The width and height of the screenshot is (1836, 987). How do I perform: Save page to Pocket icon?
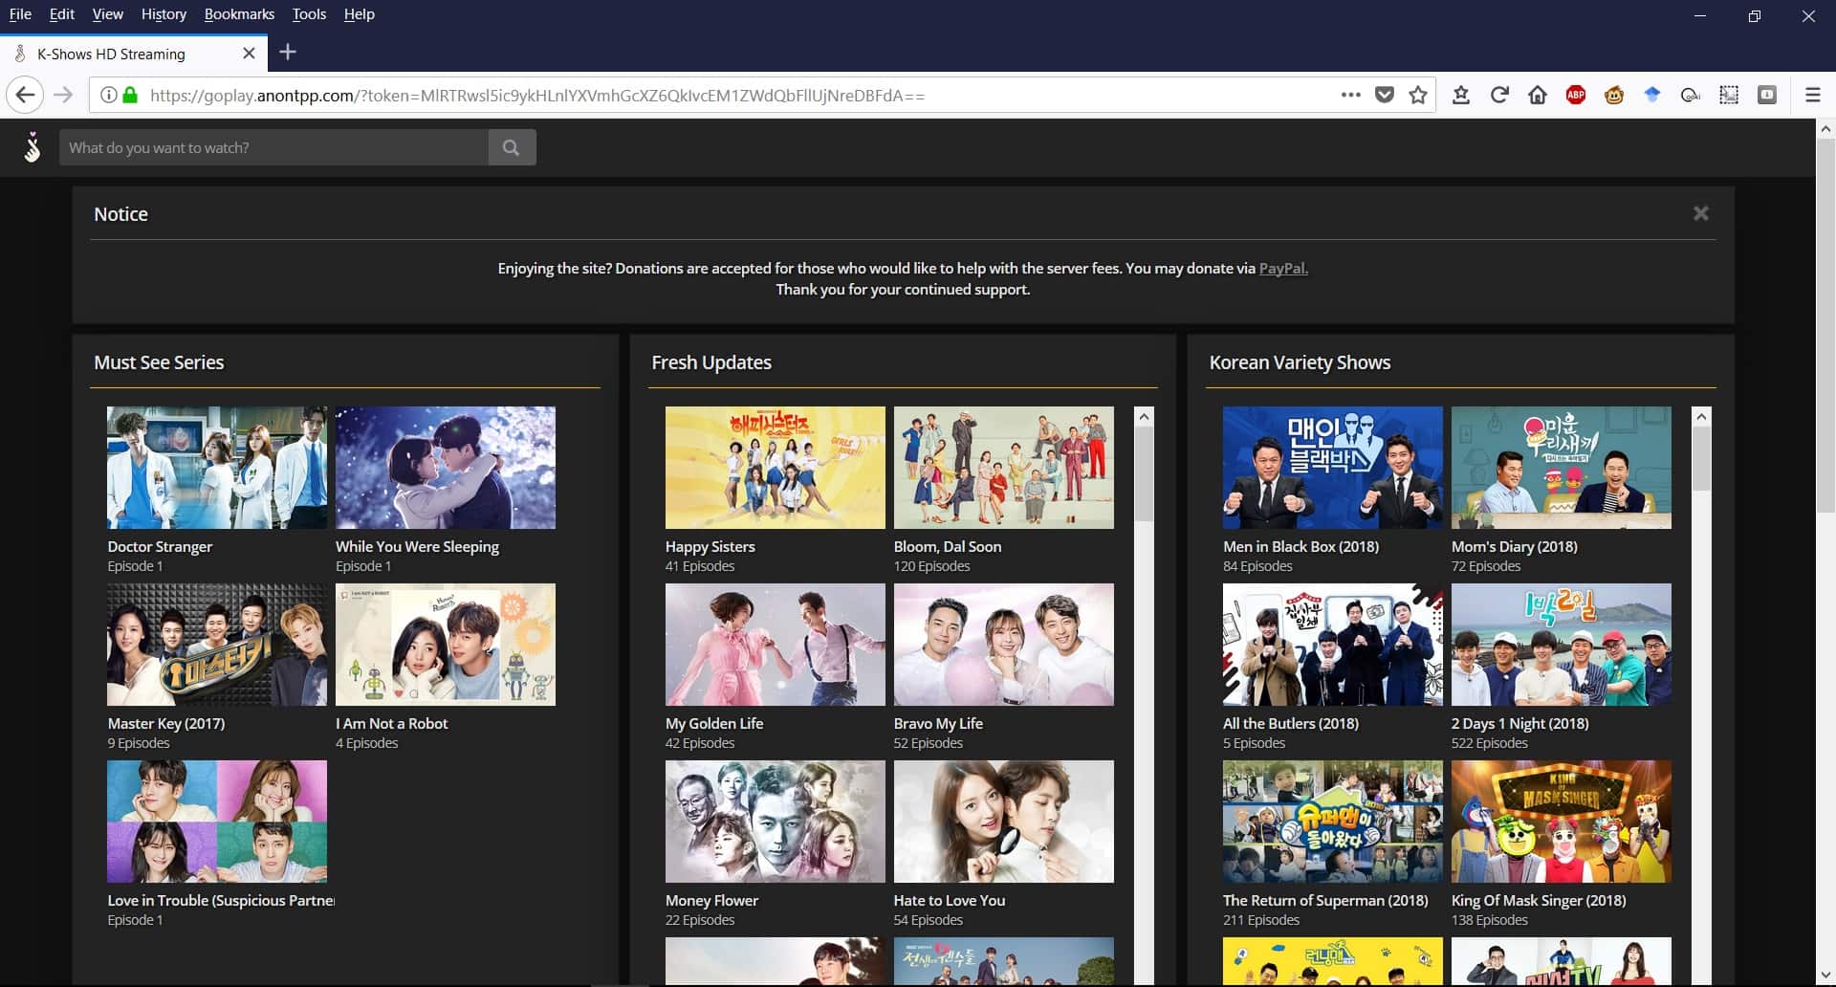click(x=1384, y=95)
